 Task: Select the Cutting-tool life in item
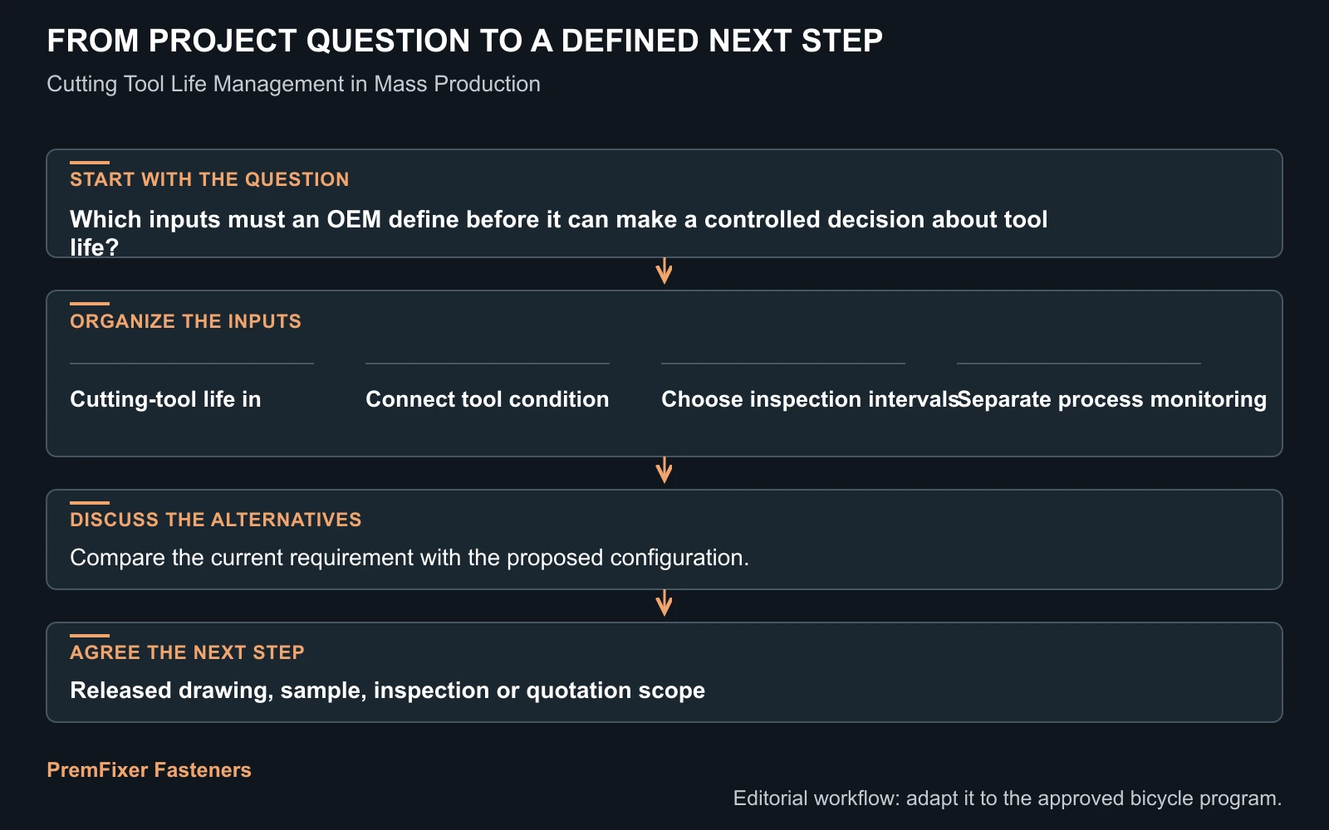pos(165,399)
